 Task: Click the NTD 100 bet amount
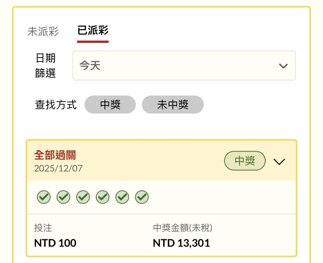55,243
